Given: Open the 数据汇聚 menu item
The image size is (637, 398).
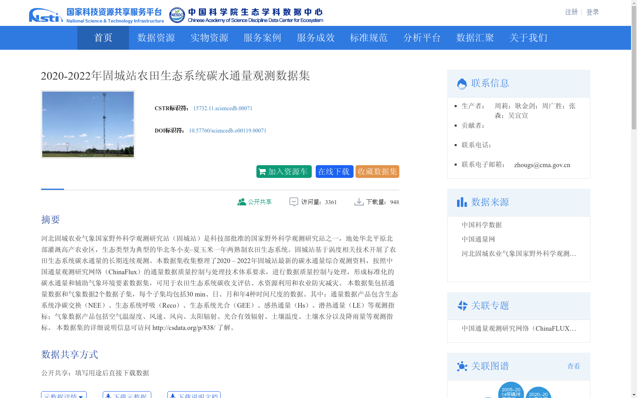Looking at the screenshot, I should click(x=475, y=38).
